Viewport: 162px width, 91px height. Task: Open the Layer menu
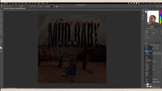(x=19, y=3)
